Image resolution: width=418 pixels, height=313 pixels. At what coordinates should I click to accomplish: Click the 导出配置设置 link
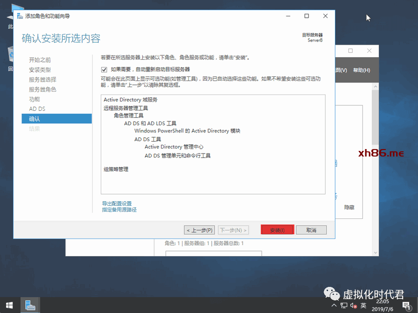coord(117,204)
